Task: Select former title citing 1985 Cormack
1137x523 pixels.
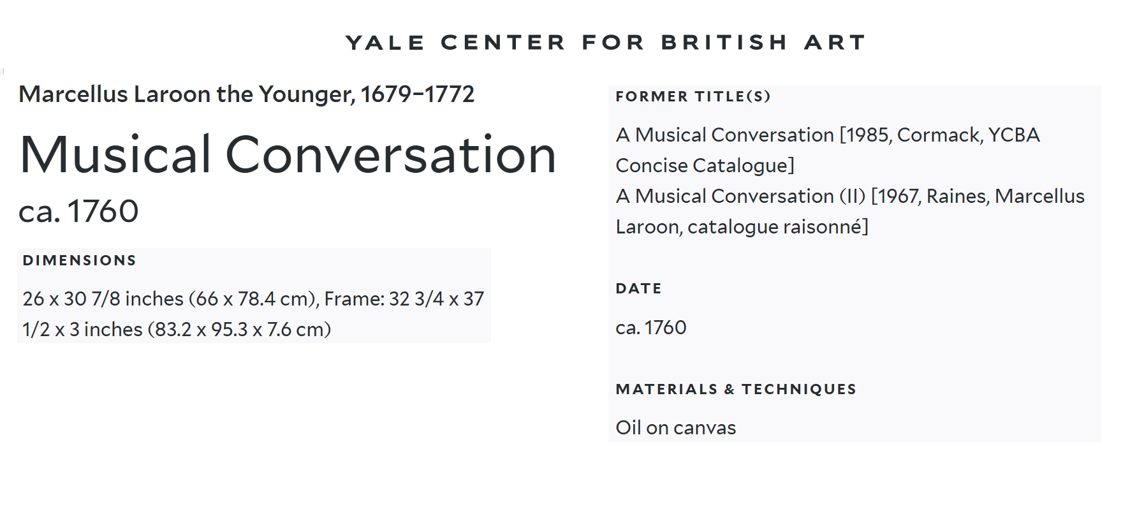Action: pos(827,135)
